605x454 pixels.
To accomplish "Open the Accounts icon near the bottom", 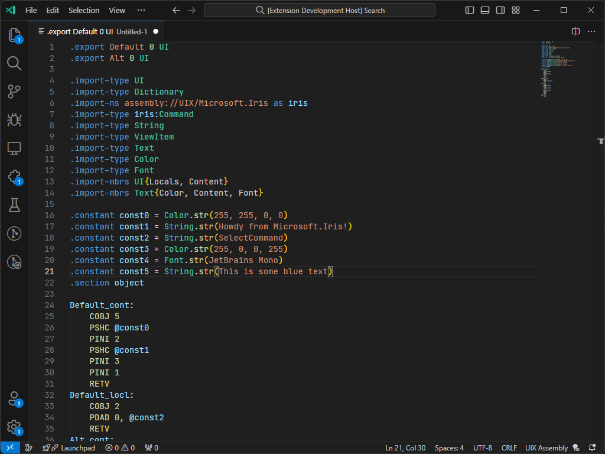I will point(14,399).
